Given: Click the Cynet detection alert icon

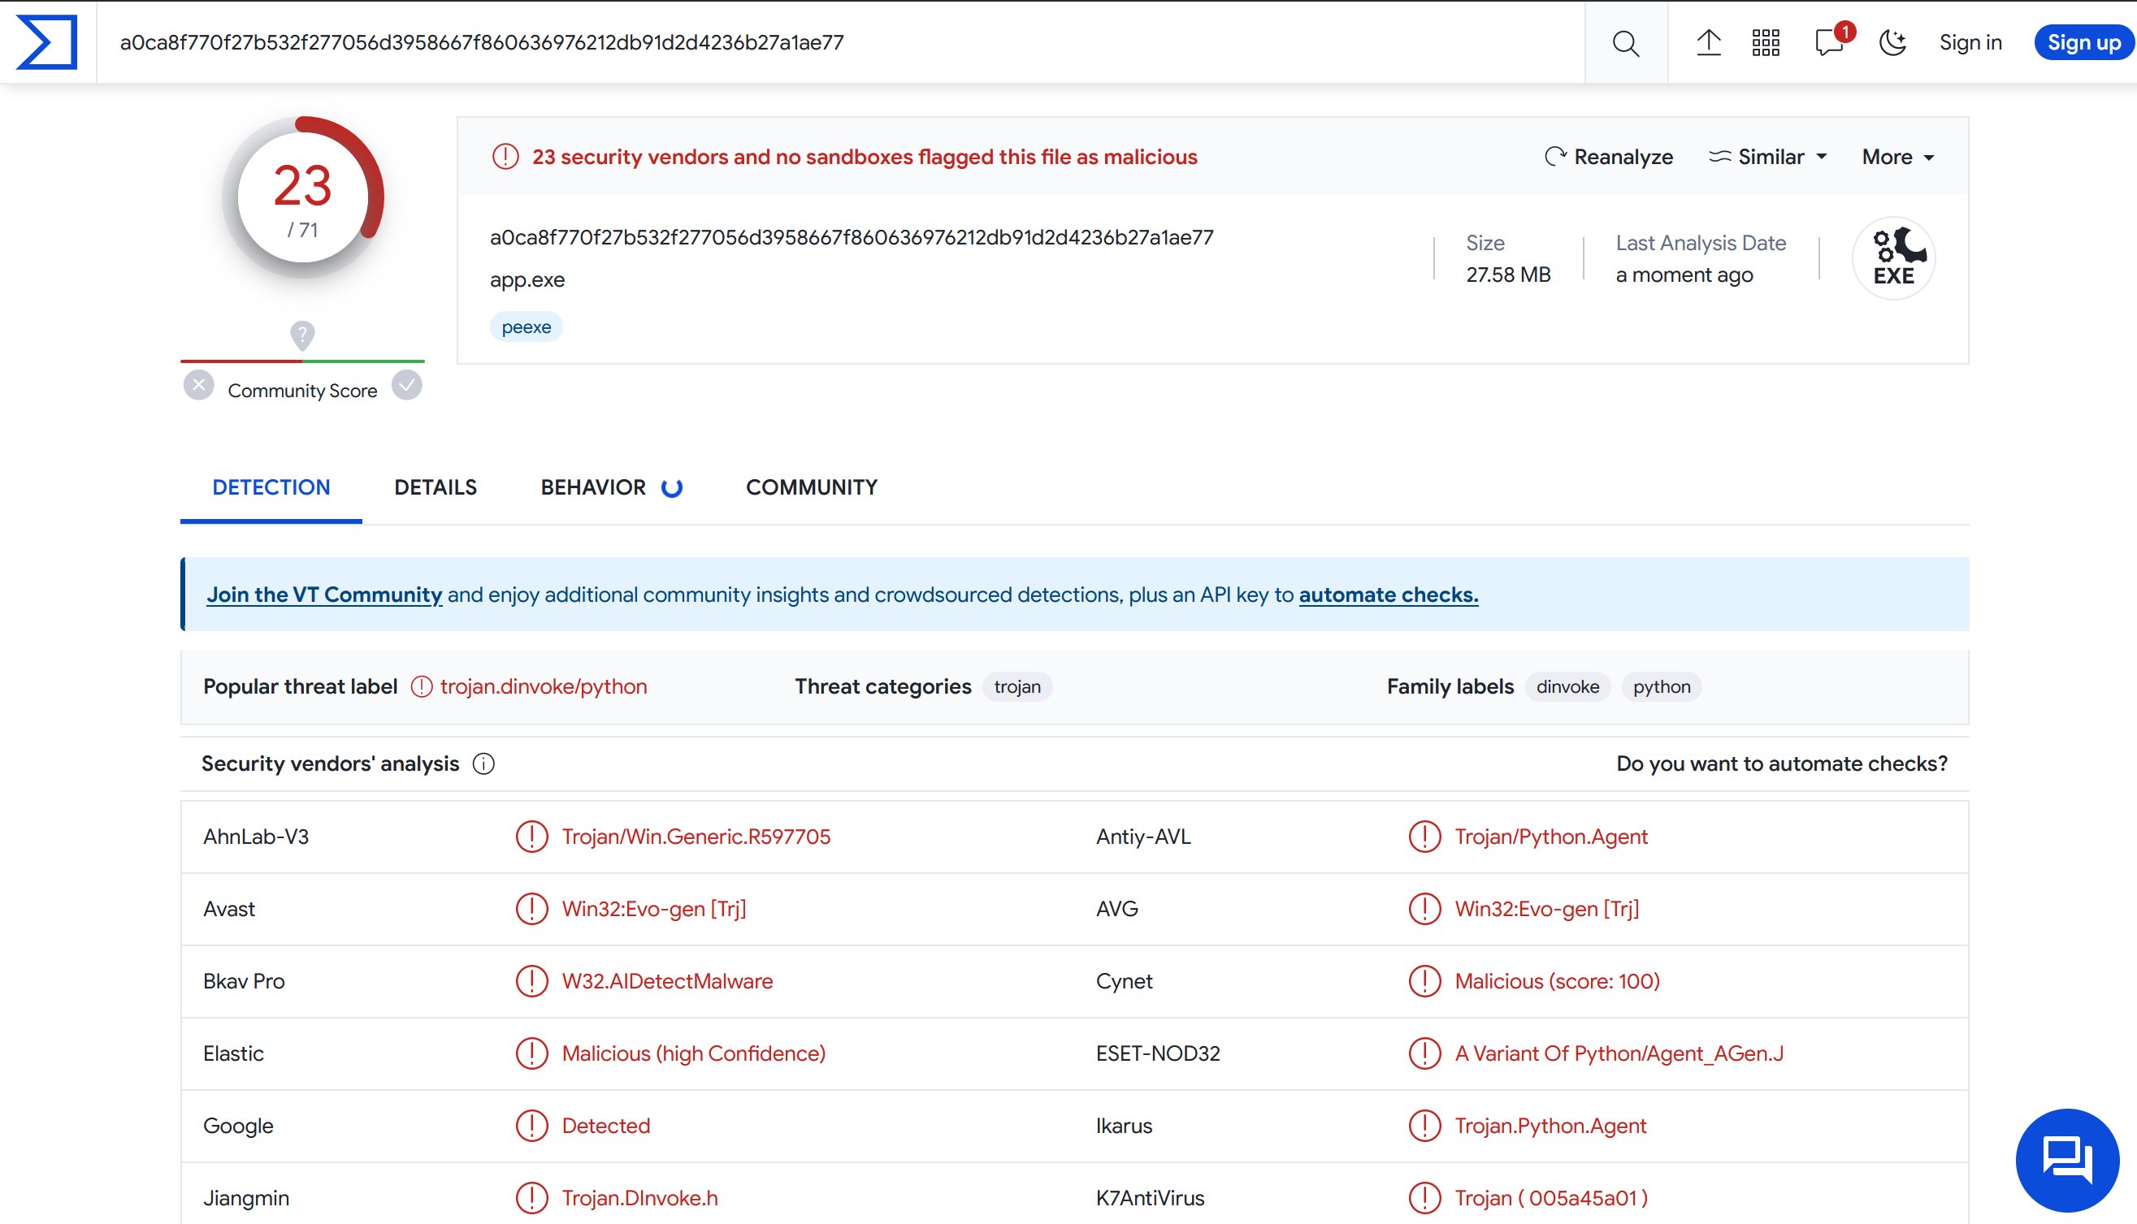Looking at the screenshot, I should click(1424, 981).
